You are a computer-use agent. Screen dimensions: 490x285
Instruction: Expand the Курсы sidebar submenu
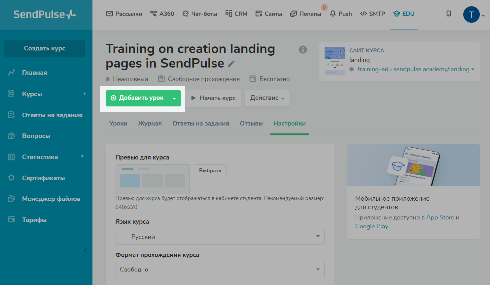[x=85, y=94]
